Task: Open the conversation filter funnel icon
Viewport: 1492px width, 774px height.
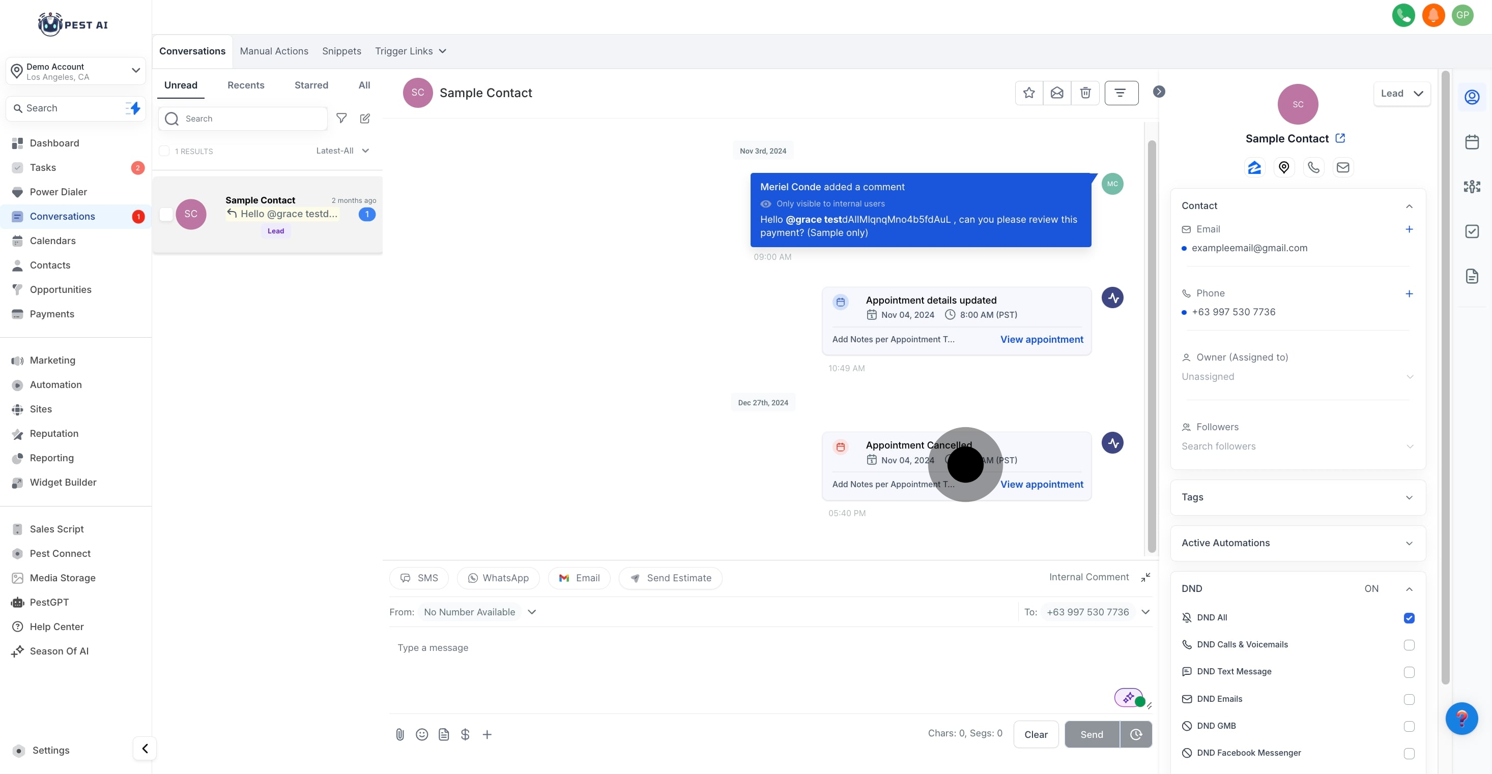Action: pos(341,118)
